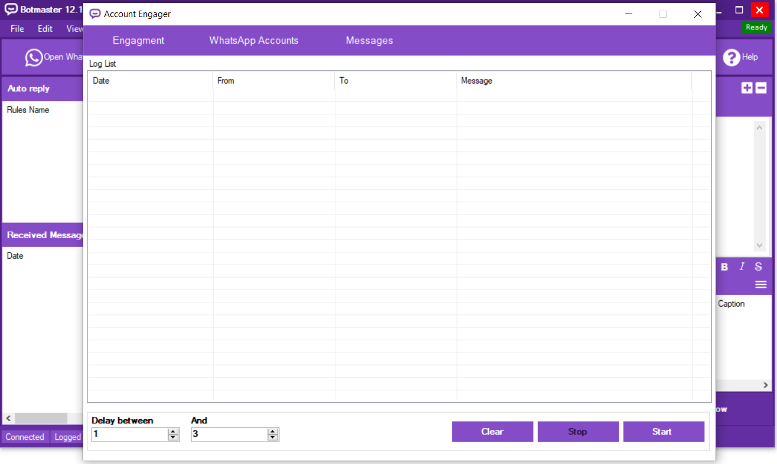The width and height of the screenshot is (777, 464).
Task: Click the minus remove icon
Action: pos(761,88)
